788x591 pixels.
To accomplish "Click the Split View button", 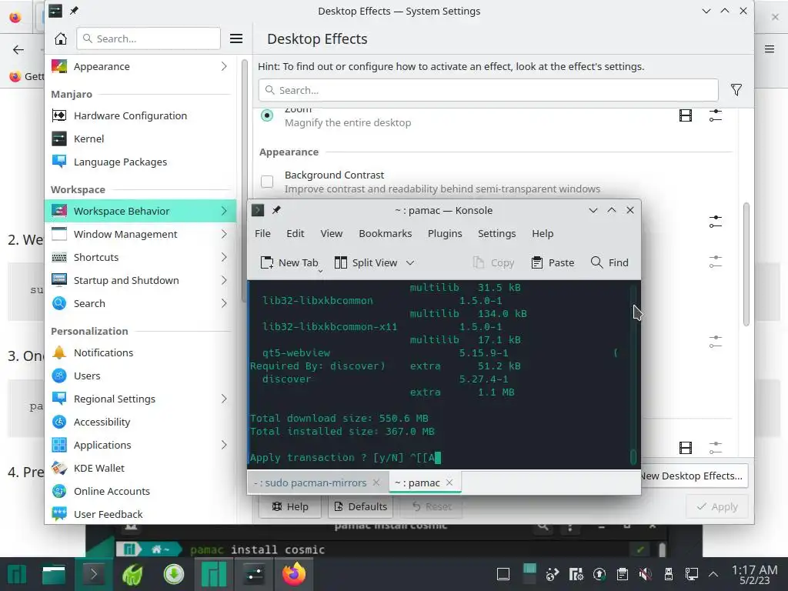I will click(x=366, y=262).
